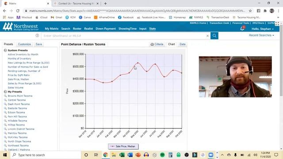Open the Gmail bookmark

[x=57, y=17]
